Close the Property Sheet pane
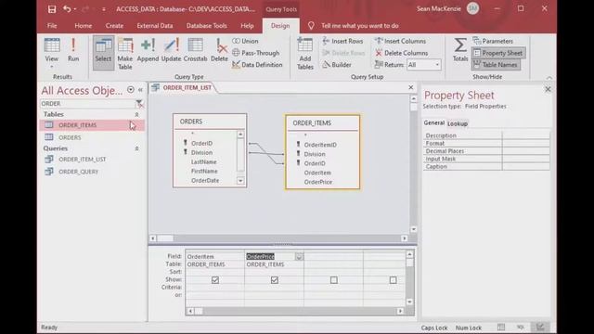 point(548,89)
